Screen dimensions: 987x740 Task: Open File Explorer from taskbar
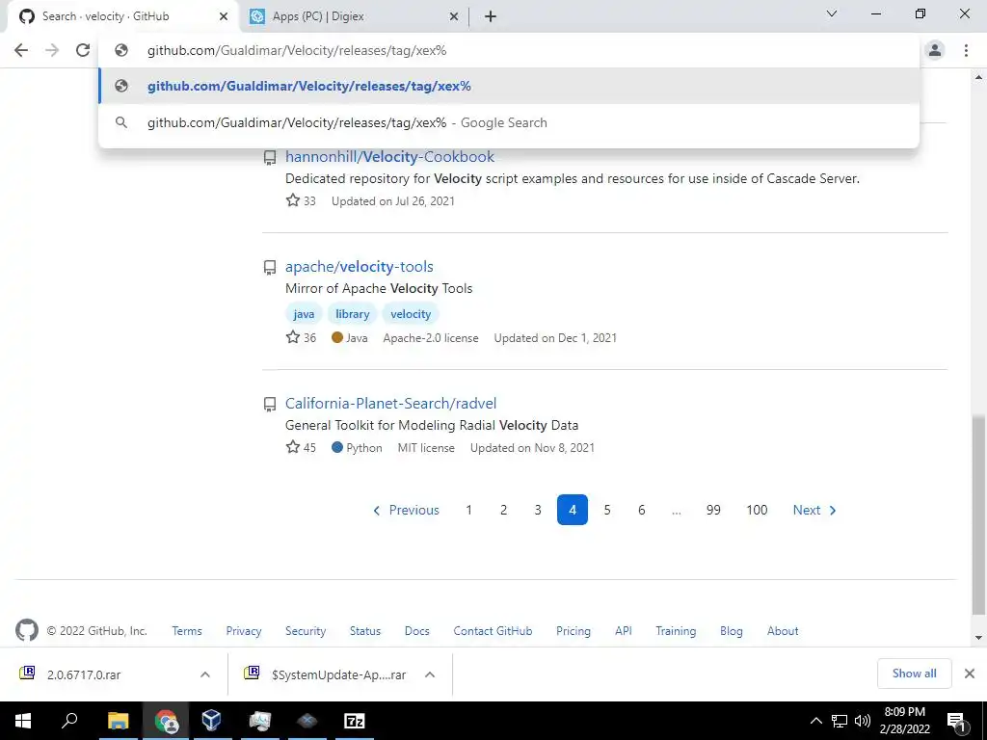pos(118,721)
